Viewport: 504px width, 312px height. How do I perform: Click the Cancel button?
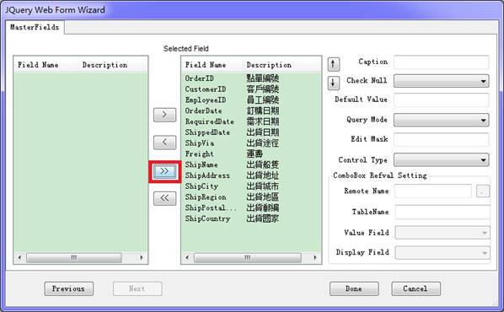(416, 288)
